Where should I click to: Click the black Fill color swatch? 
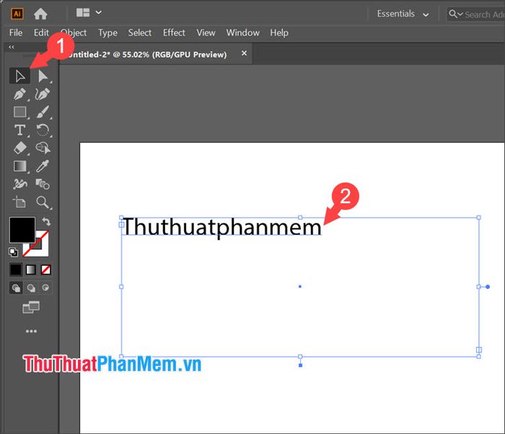tap(22, 229)
